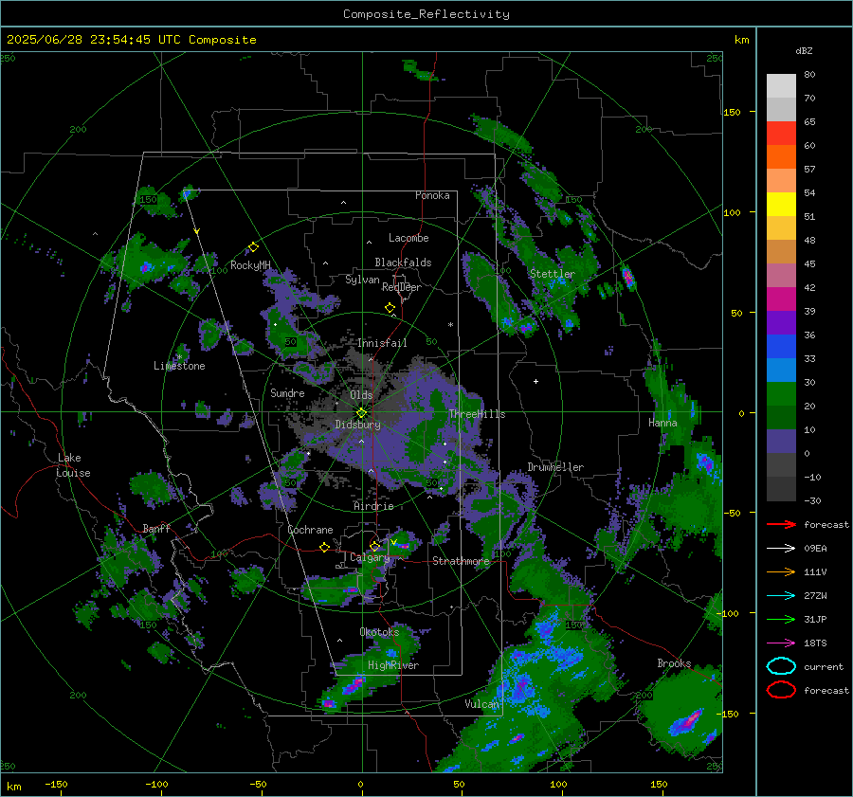Click the green 31JP arrow legend icon
The width and height of the screenshot is (853, 797).
click(781, 619)
